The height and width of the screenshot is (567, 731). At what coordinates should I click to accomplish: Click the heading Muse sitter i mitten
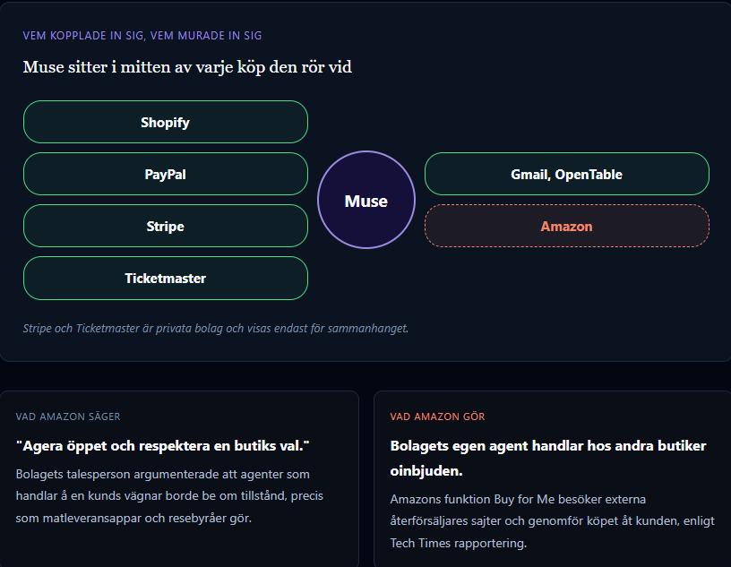click(x=187, y=67)
